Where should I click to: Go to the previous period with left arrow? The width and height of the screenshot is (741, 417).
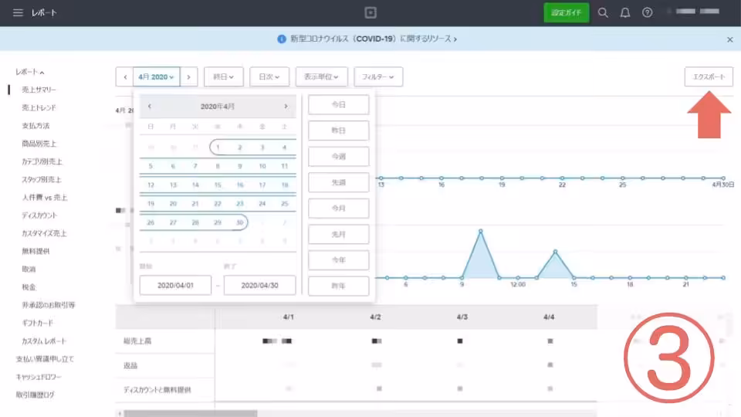point(125,76)
